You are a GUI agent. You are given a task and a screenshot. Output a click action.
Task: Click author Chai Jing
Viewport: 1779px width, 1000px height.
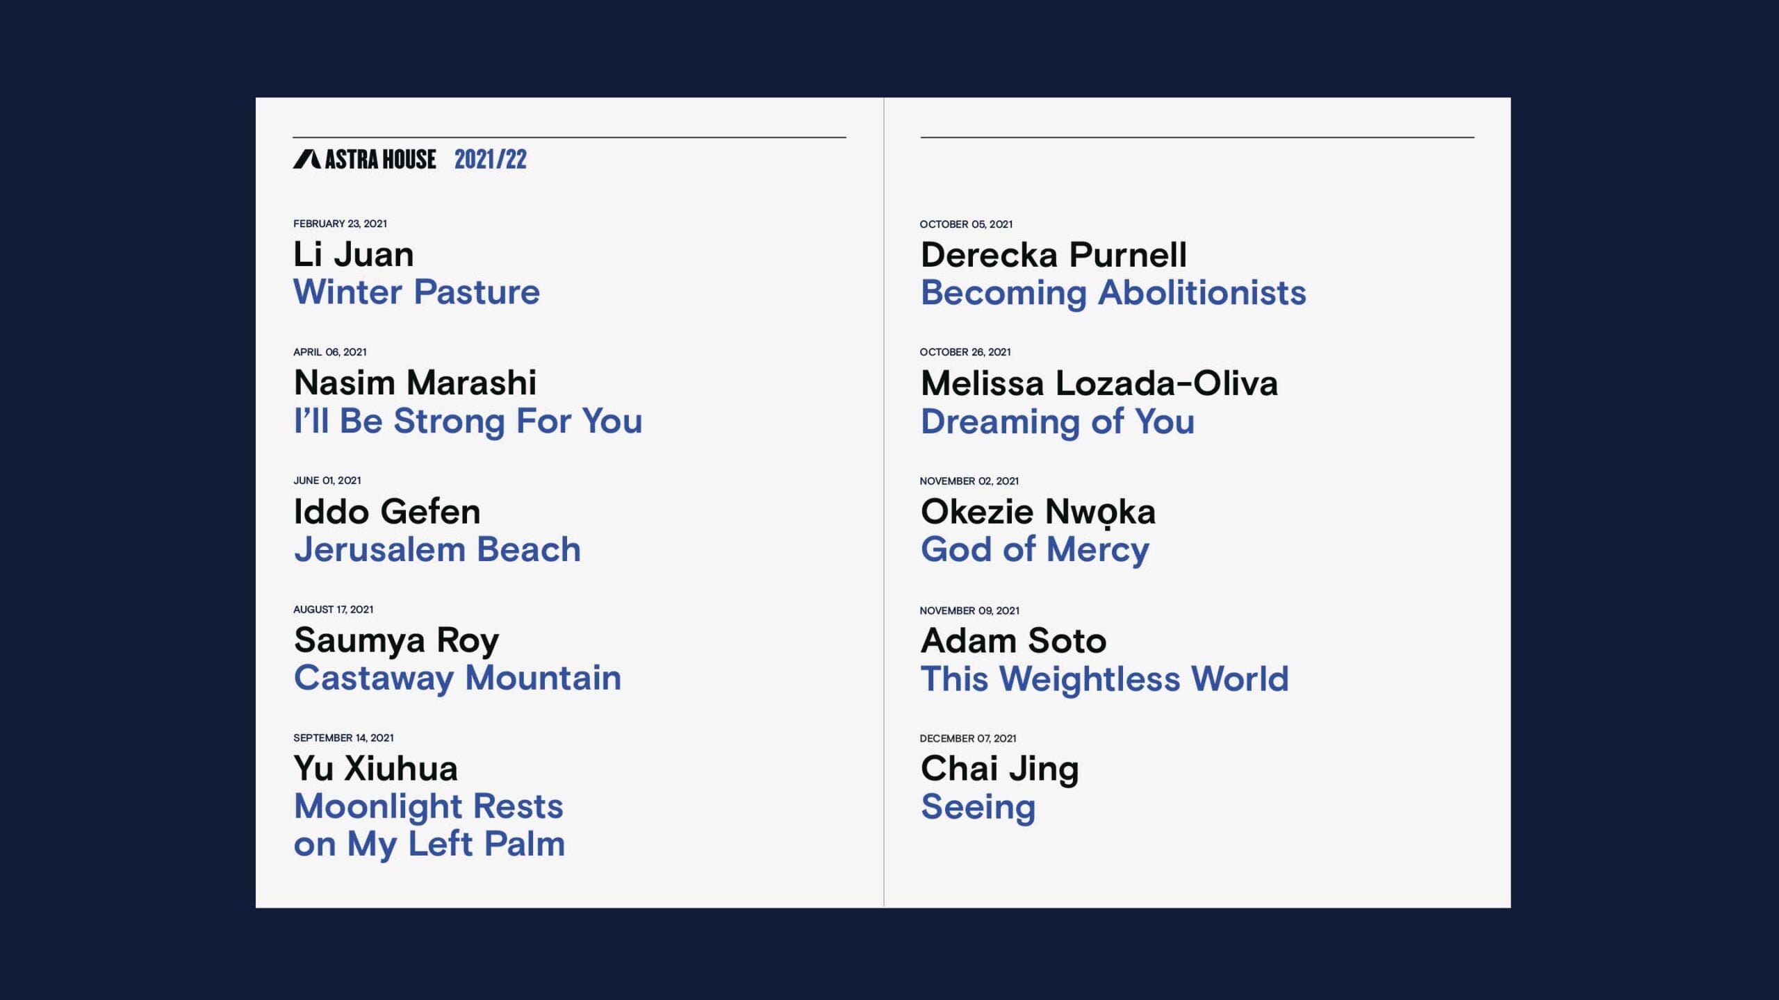point(999,769)
